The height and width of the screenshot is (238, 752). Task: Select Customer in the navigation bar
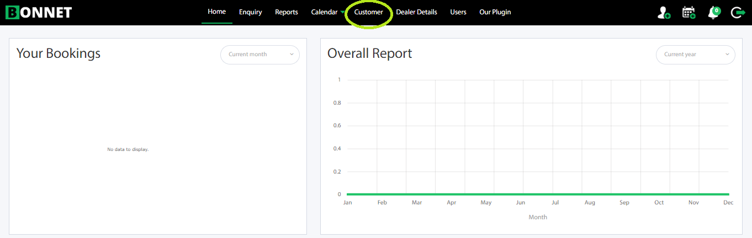[x=368, y=12]
